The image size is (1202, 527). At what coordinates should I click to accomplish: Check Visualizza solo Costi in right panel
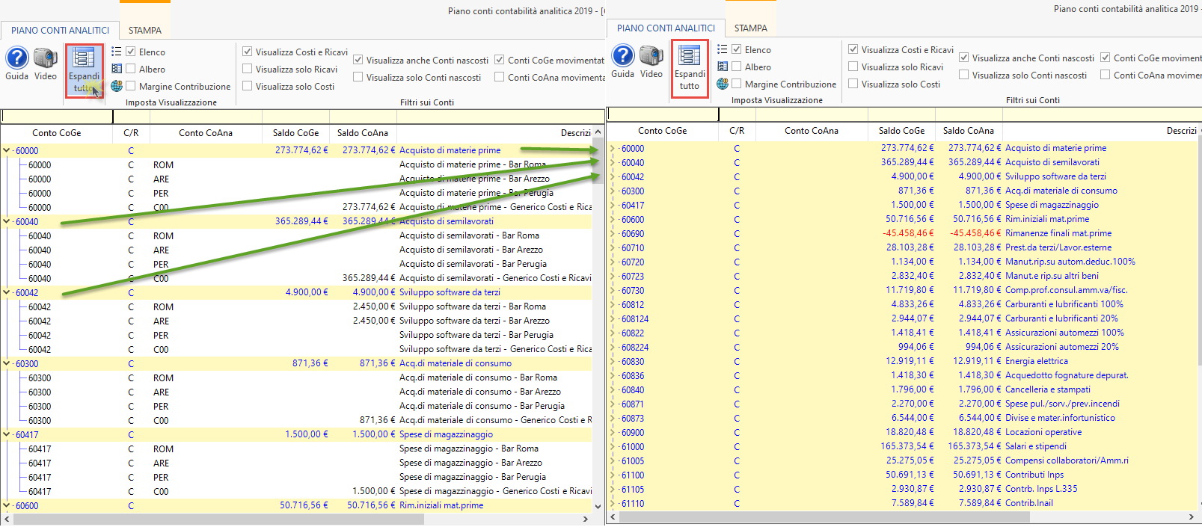coord(853,84)
